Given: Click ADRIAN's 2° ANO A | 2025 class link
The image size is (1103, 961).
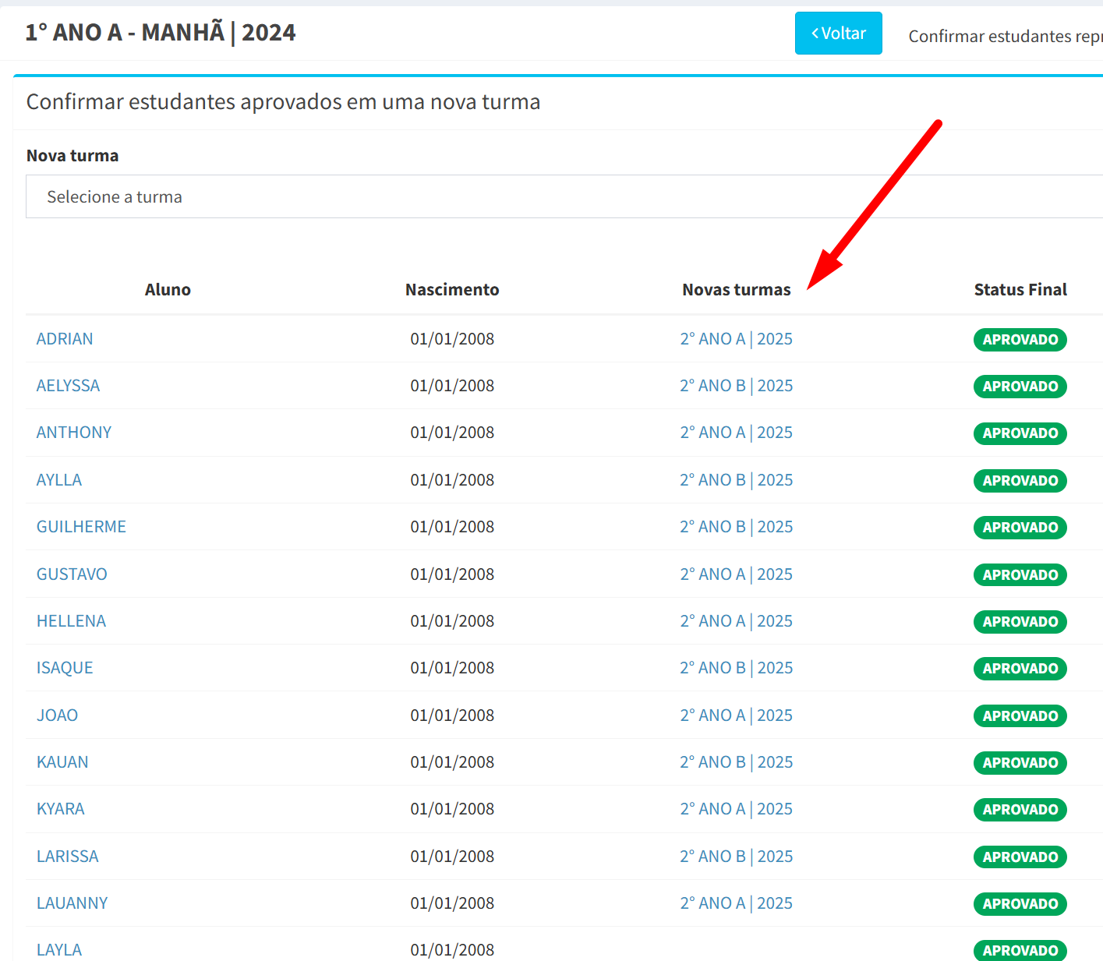Looking at the screenshot, I should pos(736,339).
